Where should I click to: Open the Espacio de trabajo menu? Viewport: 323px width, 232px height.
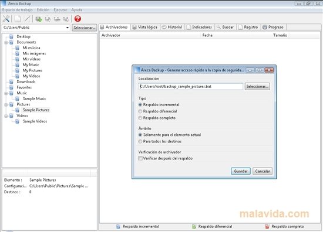pos(17,10)
